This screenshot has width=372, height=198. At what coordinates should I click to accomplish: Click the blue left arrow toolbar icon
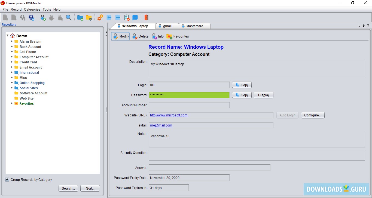click(109, 18)
